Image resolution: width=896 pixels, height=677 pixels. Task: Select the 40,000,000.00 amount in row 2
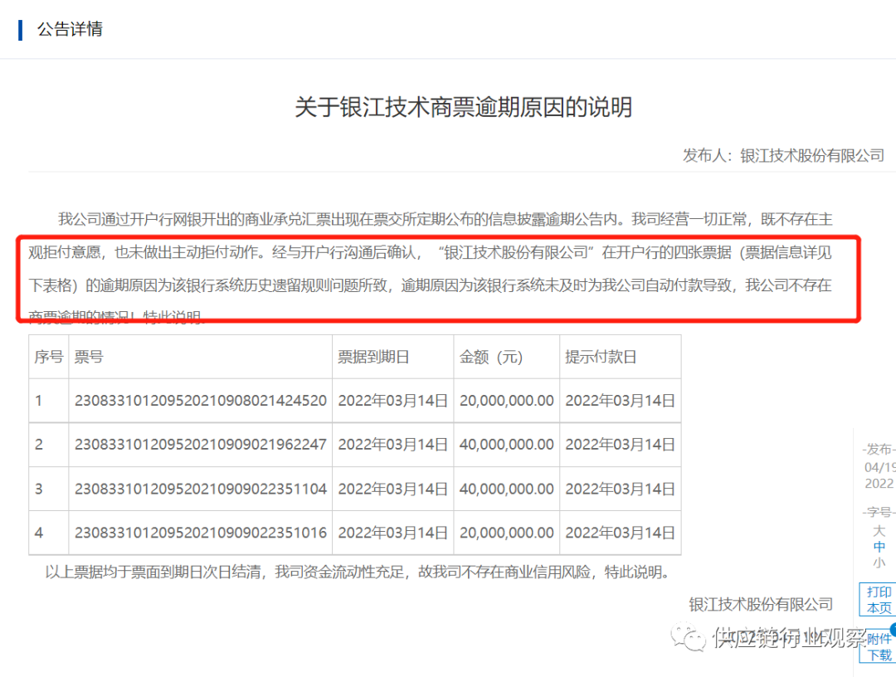click(x=506, y=445)
